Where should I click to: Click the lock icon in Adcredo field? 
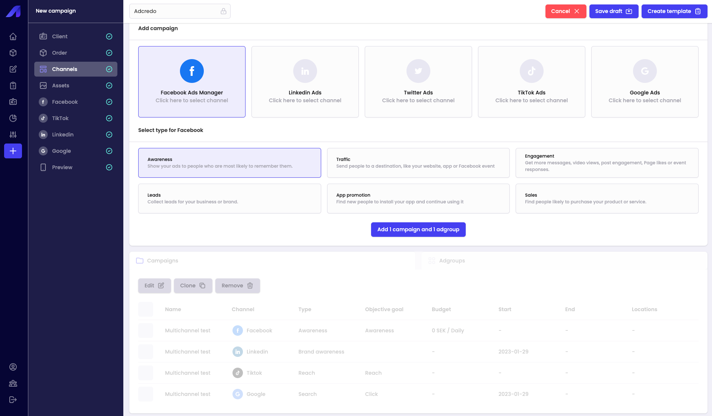[224, 11]
